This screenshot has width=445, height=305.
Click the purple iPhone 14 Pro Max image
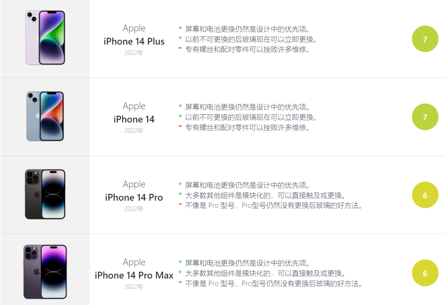click(x=45, y=272)
